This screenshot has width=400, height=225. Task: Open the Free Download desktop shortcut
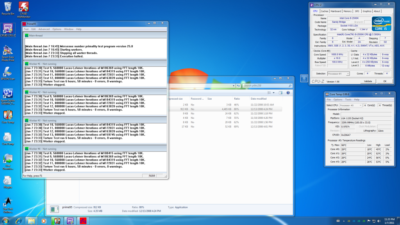[x=8, y=162]
